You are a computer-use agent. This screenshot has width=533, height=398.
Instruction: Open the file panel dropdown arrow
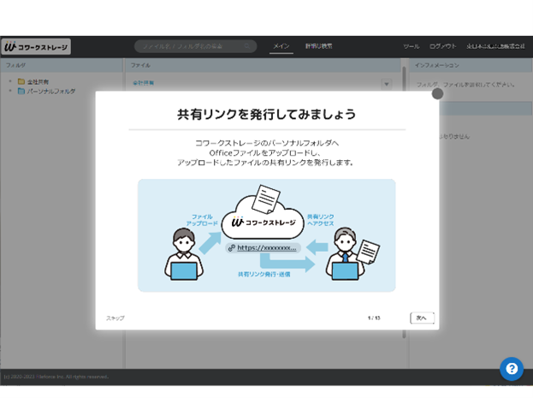pos(386,84)
